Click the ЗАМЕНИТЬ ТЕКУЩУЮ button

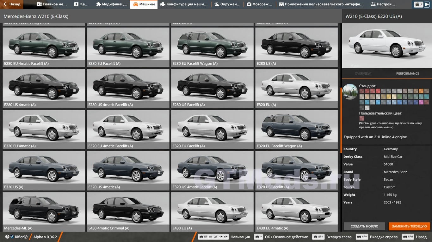point(410,226)
